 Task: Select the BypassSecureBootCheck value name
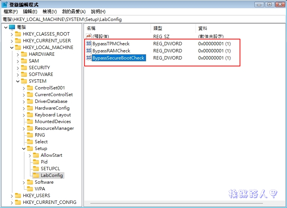(119, 58)
